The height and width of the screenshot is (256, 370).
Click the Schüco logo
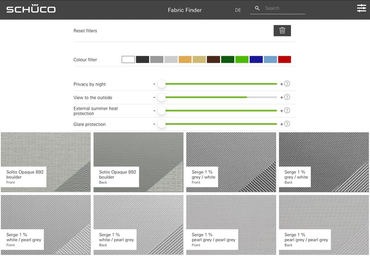pyautogui.click(x=31, y=9)
